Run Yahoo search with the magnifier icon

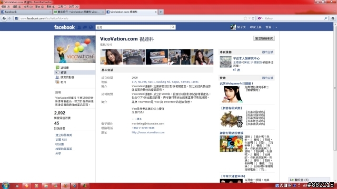(x=325, y=18)
